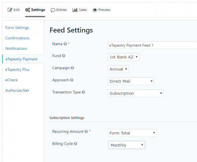Click the Recurring Amount help icon

[86, 131]
